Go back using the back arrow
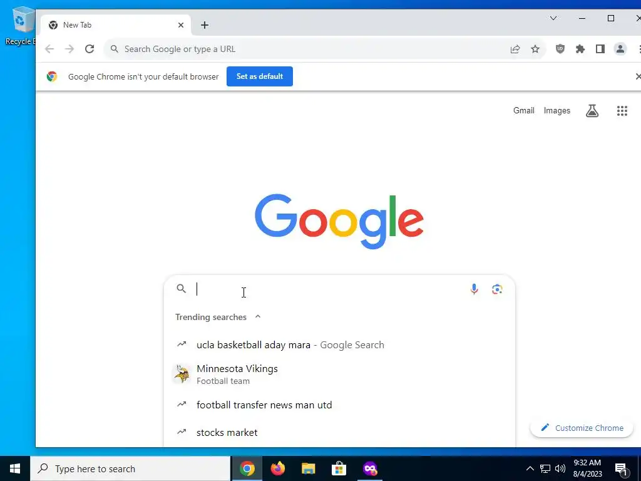641x481 pixels. pyautogui.click(x=49, y=49)
